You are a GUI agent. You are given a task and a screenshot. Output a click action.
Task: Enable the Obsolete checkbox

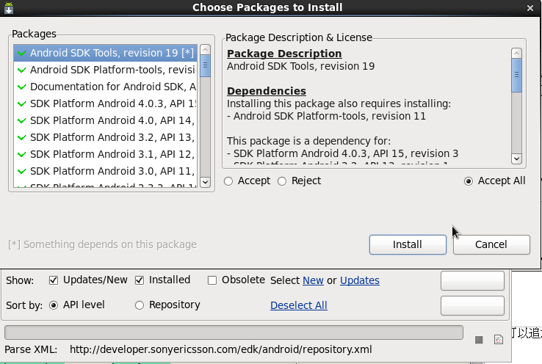pyautogui.click(x=212, y=280)
